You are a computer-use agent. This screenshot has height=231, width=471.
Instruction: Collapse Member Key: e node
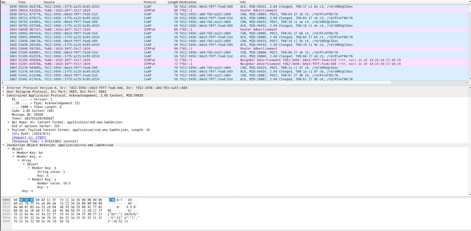click(x=14, y=156)
